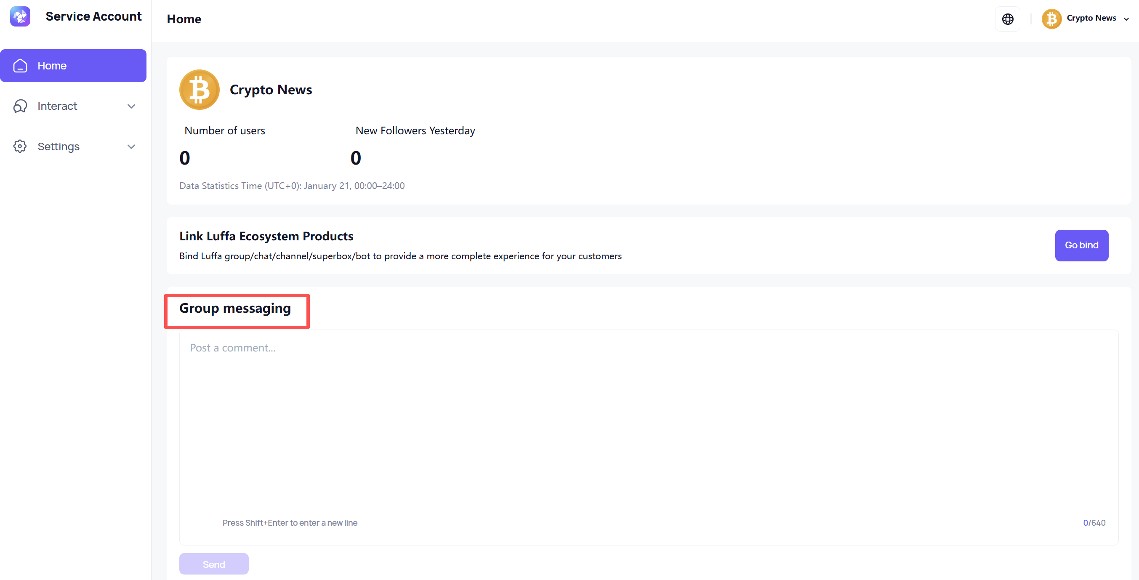Click the small Bitcoin avatar in top bar

[1051, 19]
